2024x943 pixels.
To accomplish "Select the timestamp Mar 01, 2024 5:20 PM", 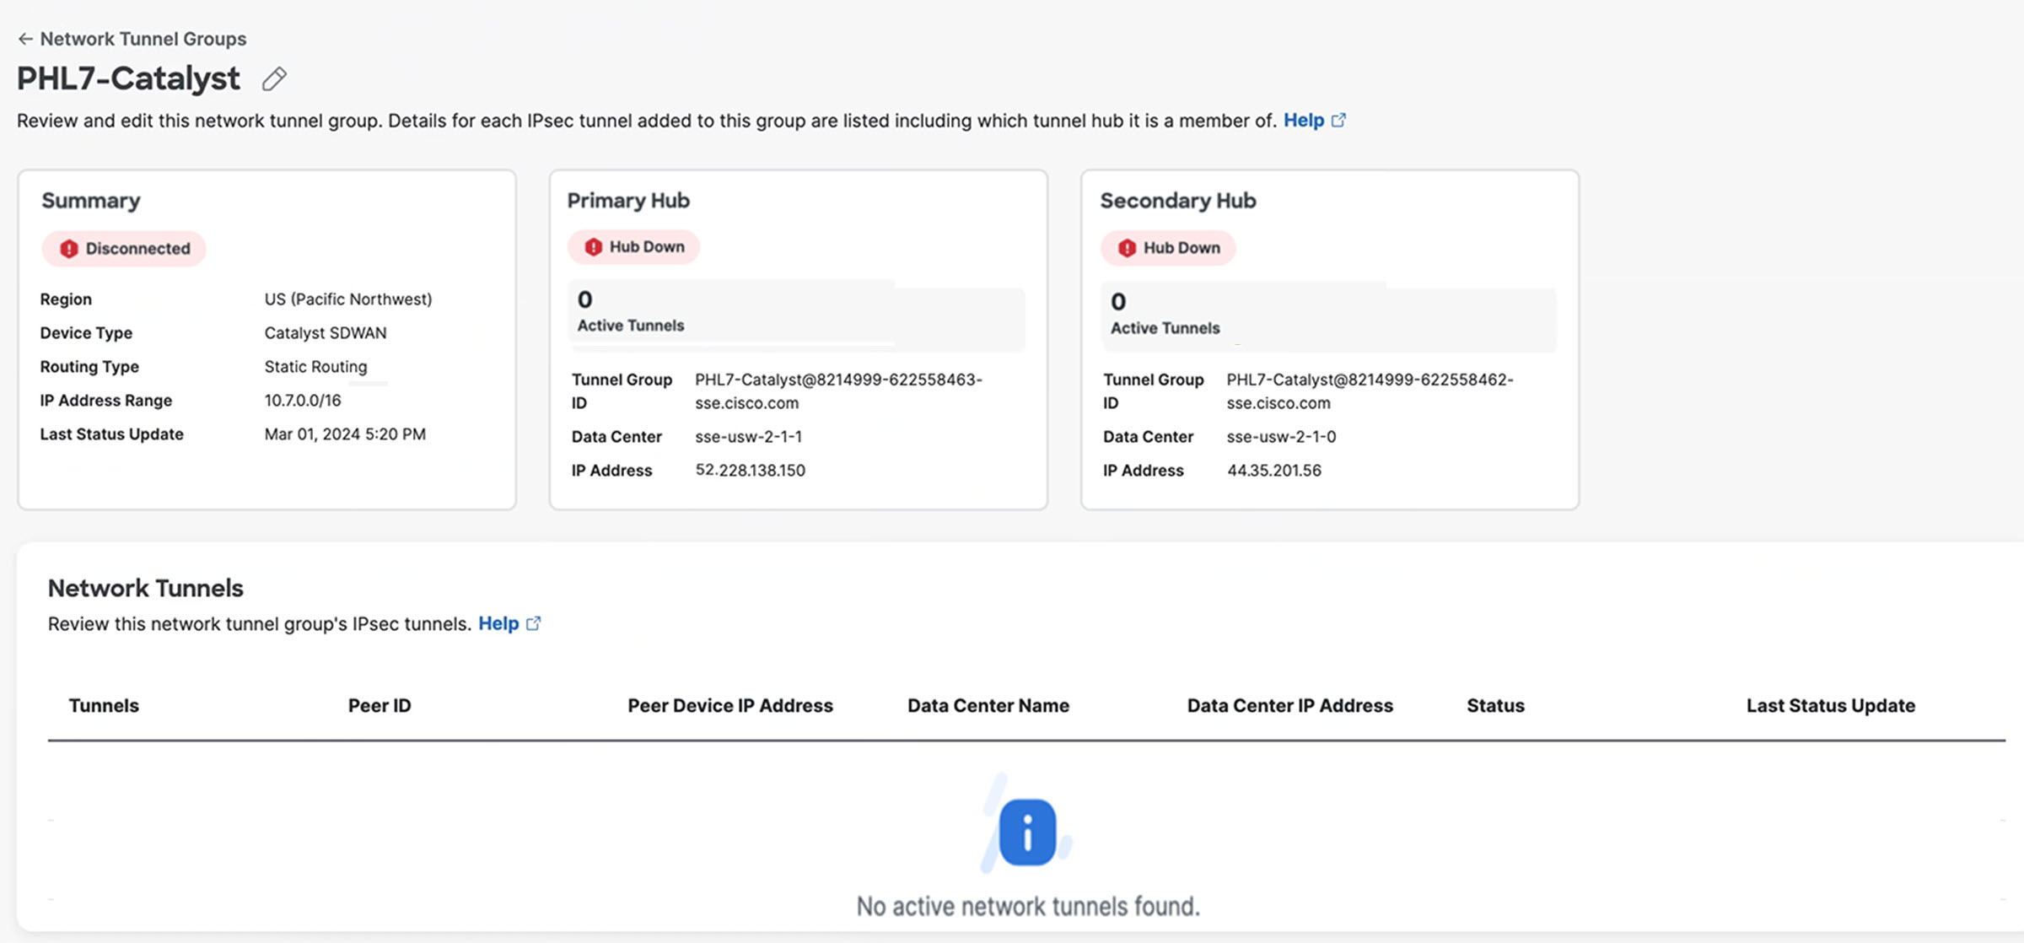I will coord(345,434).
